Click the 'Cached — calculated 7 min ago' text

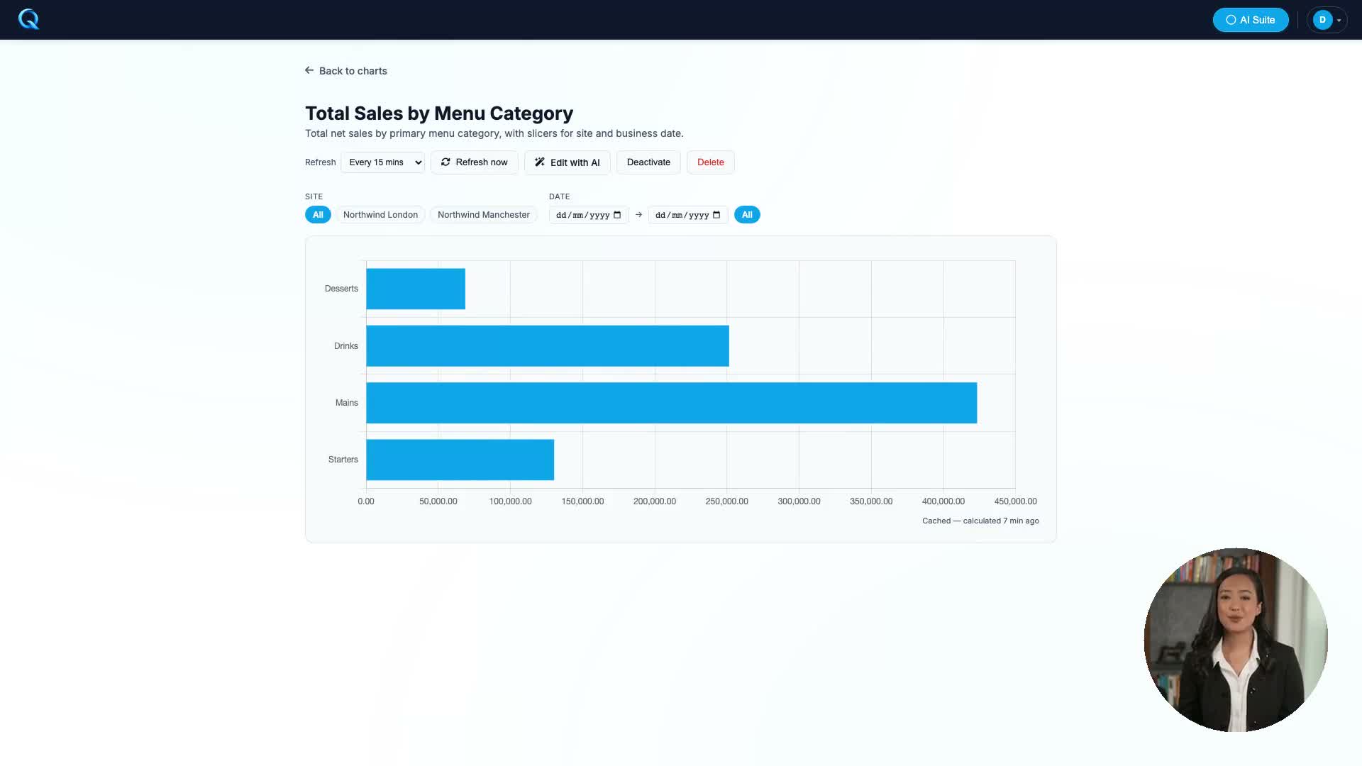coord(980,521)
